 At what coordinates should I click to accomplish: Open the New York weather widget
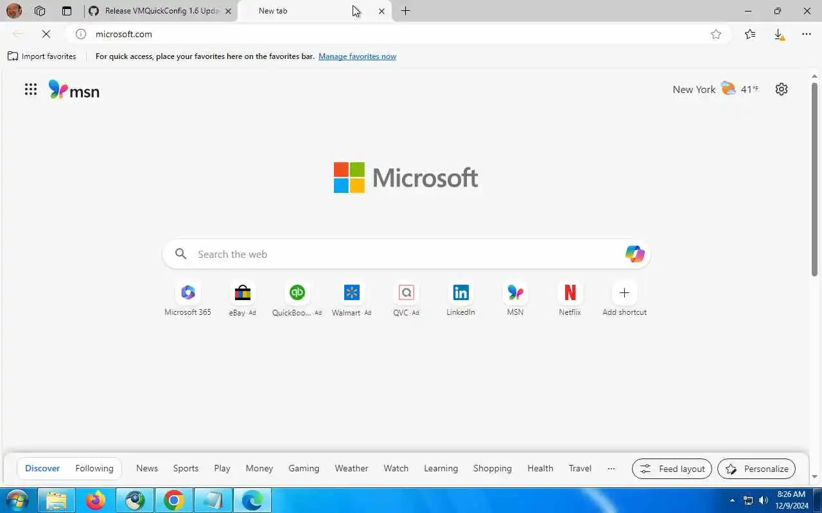tap(715, 89)
